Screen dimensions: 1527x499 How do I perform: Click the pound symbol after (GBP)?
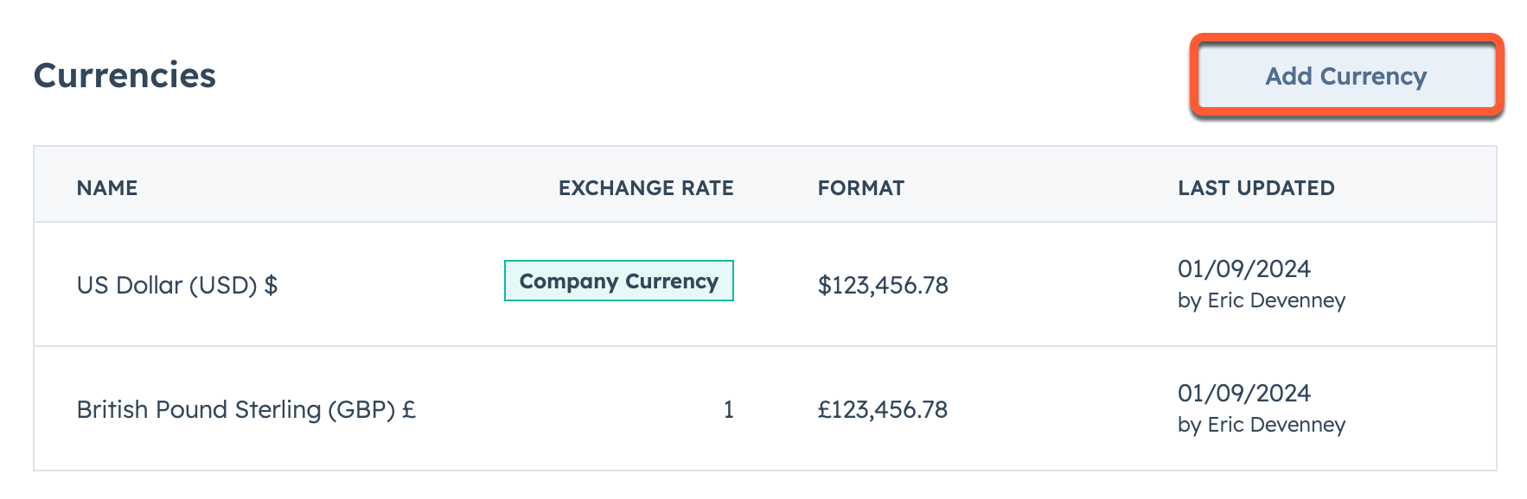(x=409, y=409)
